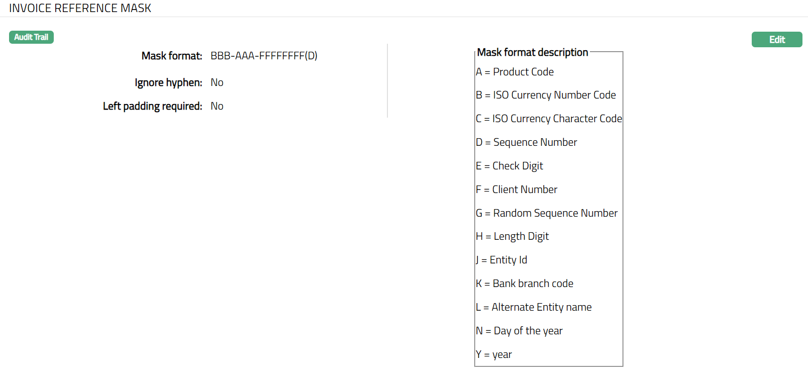Click the Left padding required value No
Viewport: 808px width, 370px height.
click(x=217, y=106)
